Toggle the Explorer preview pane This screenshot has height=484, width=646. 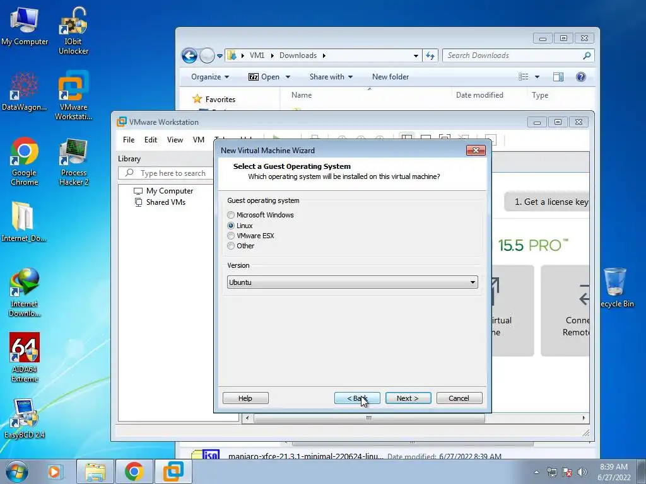(x=558, y=77)
